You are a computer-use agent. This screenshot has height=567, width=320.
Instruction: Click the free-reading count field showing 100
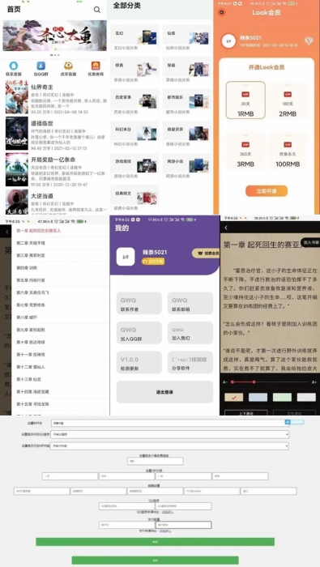(155, 461)
